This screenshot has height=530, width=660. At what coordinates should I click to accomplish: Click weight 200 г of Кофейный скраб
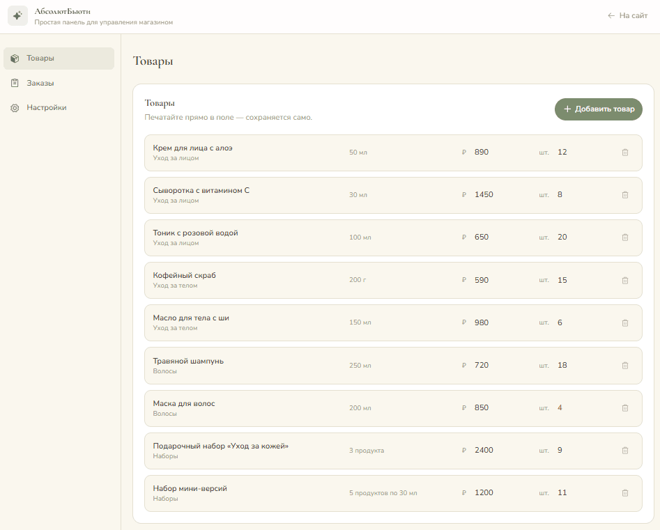(x=358, y=280)
